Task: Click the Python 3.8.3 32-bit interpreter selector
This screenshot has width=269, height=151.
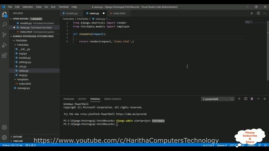Action: pos(12,145)
